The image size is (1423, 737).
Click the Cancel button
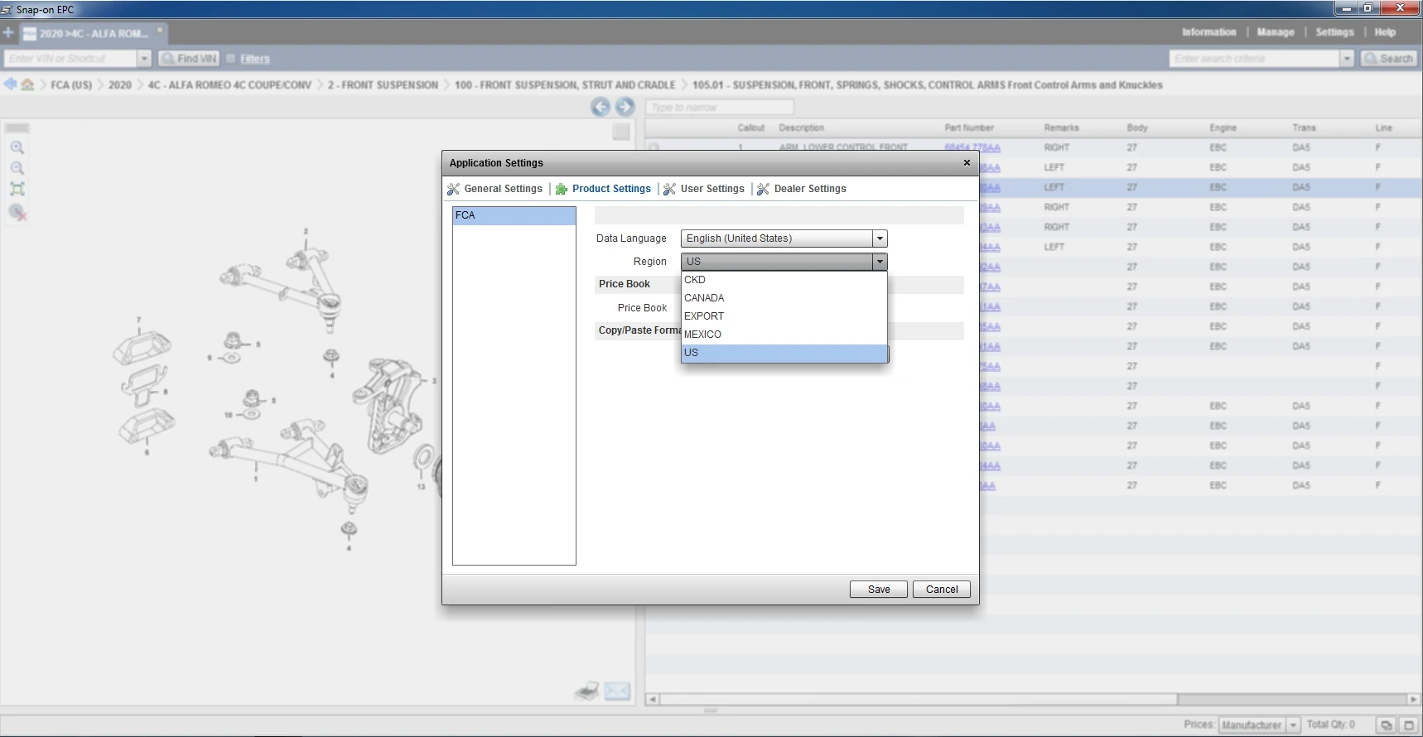(942, 590)
